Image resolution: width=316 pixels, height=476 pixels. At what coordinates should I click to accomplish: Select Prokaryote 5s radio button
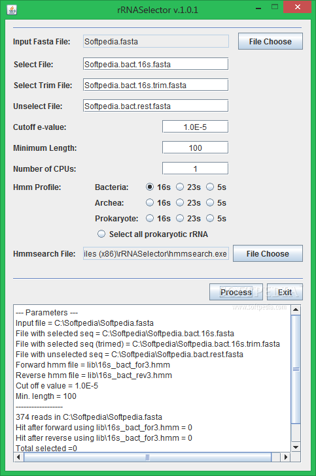pos(210,218)
